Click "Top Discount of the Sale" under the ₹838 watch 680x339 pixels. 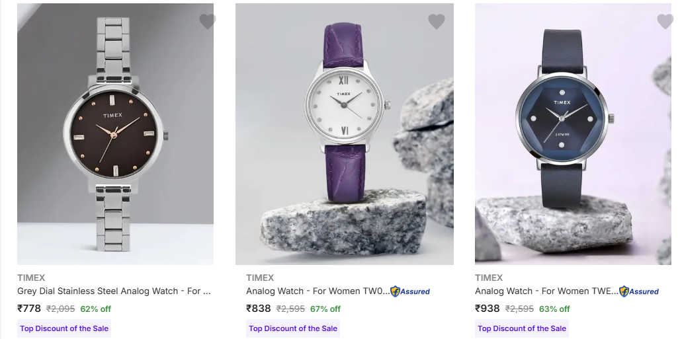(x=293, y=328)
